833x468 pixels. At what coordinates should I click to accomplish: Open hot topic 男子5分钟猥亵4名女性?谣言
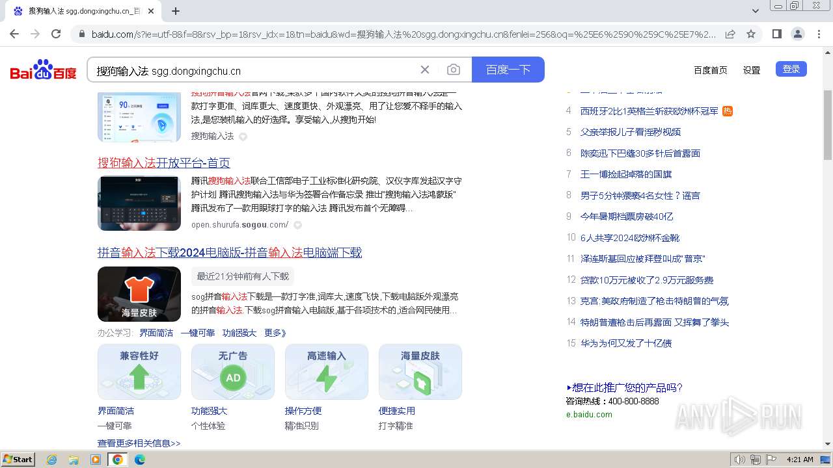(x=640, y=196)
